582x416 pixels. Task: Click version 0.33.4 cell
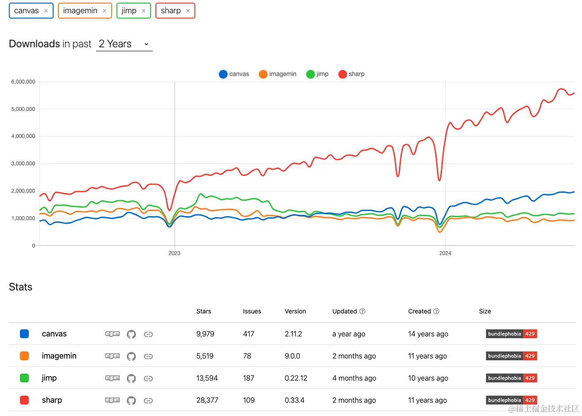(295, 400)
